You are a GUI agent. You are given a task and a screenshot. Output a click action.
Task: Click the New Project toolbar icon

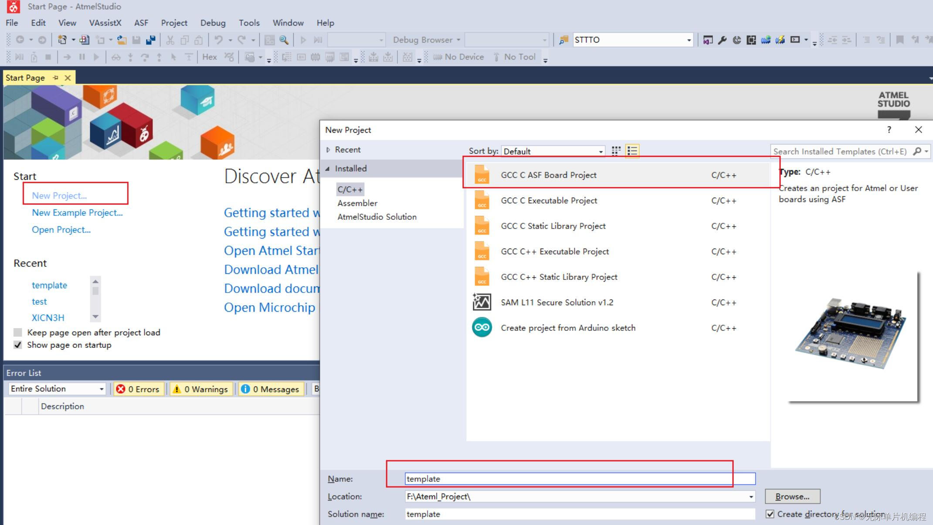pos(62,40)
